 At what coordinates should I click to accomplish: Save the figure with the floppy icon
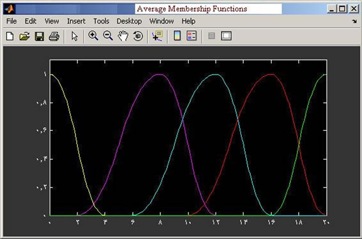(x=39, y=36)
